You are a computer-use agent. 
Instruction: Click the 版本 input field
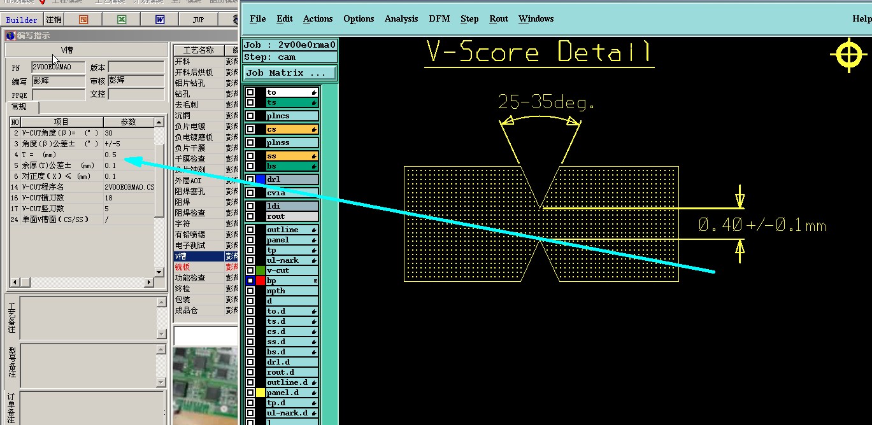[x=136, y=67]
